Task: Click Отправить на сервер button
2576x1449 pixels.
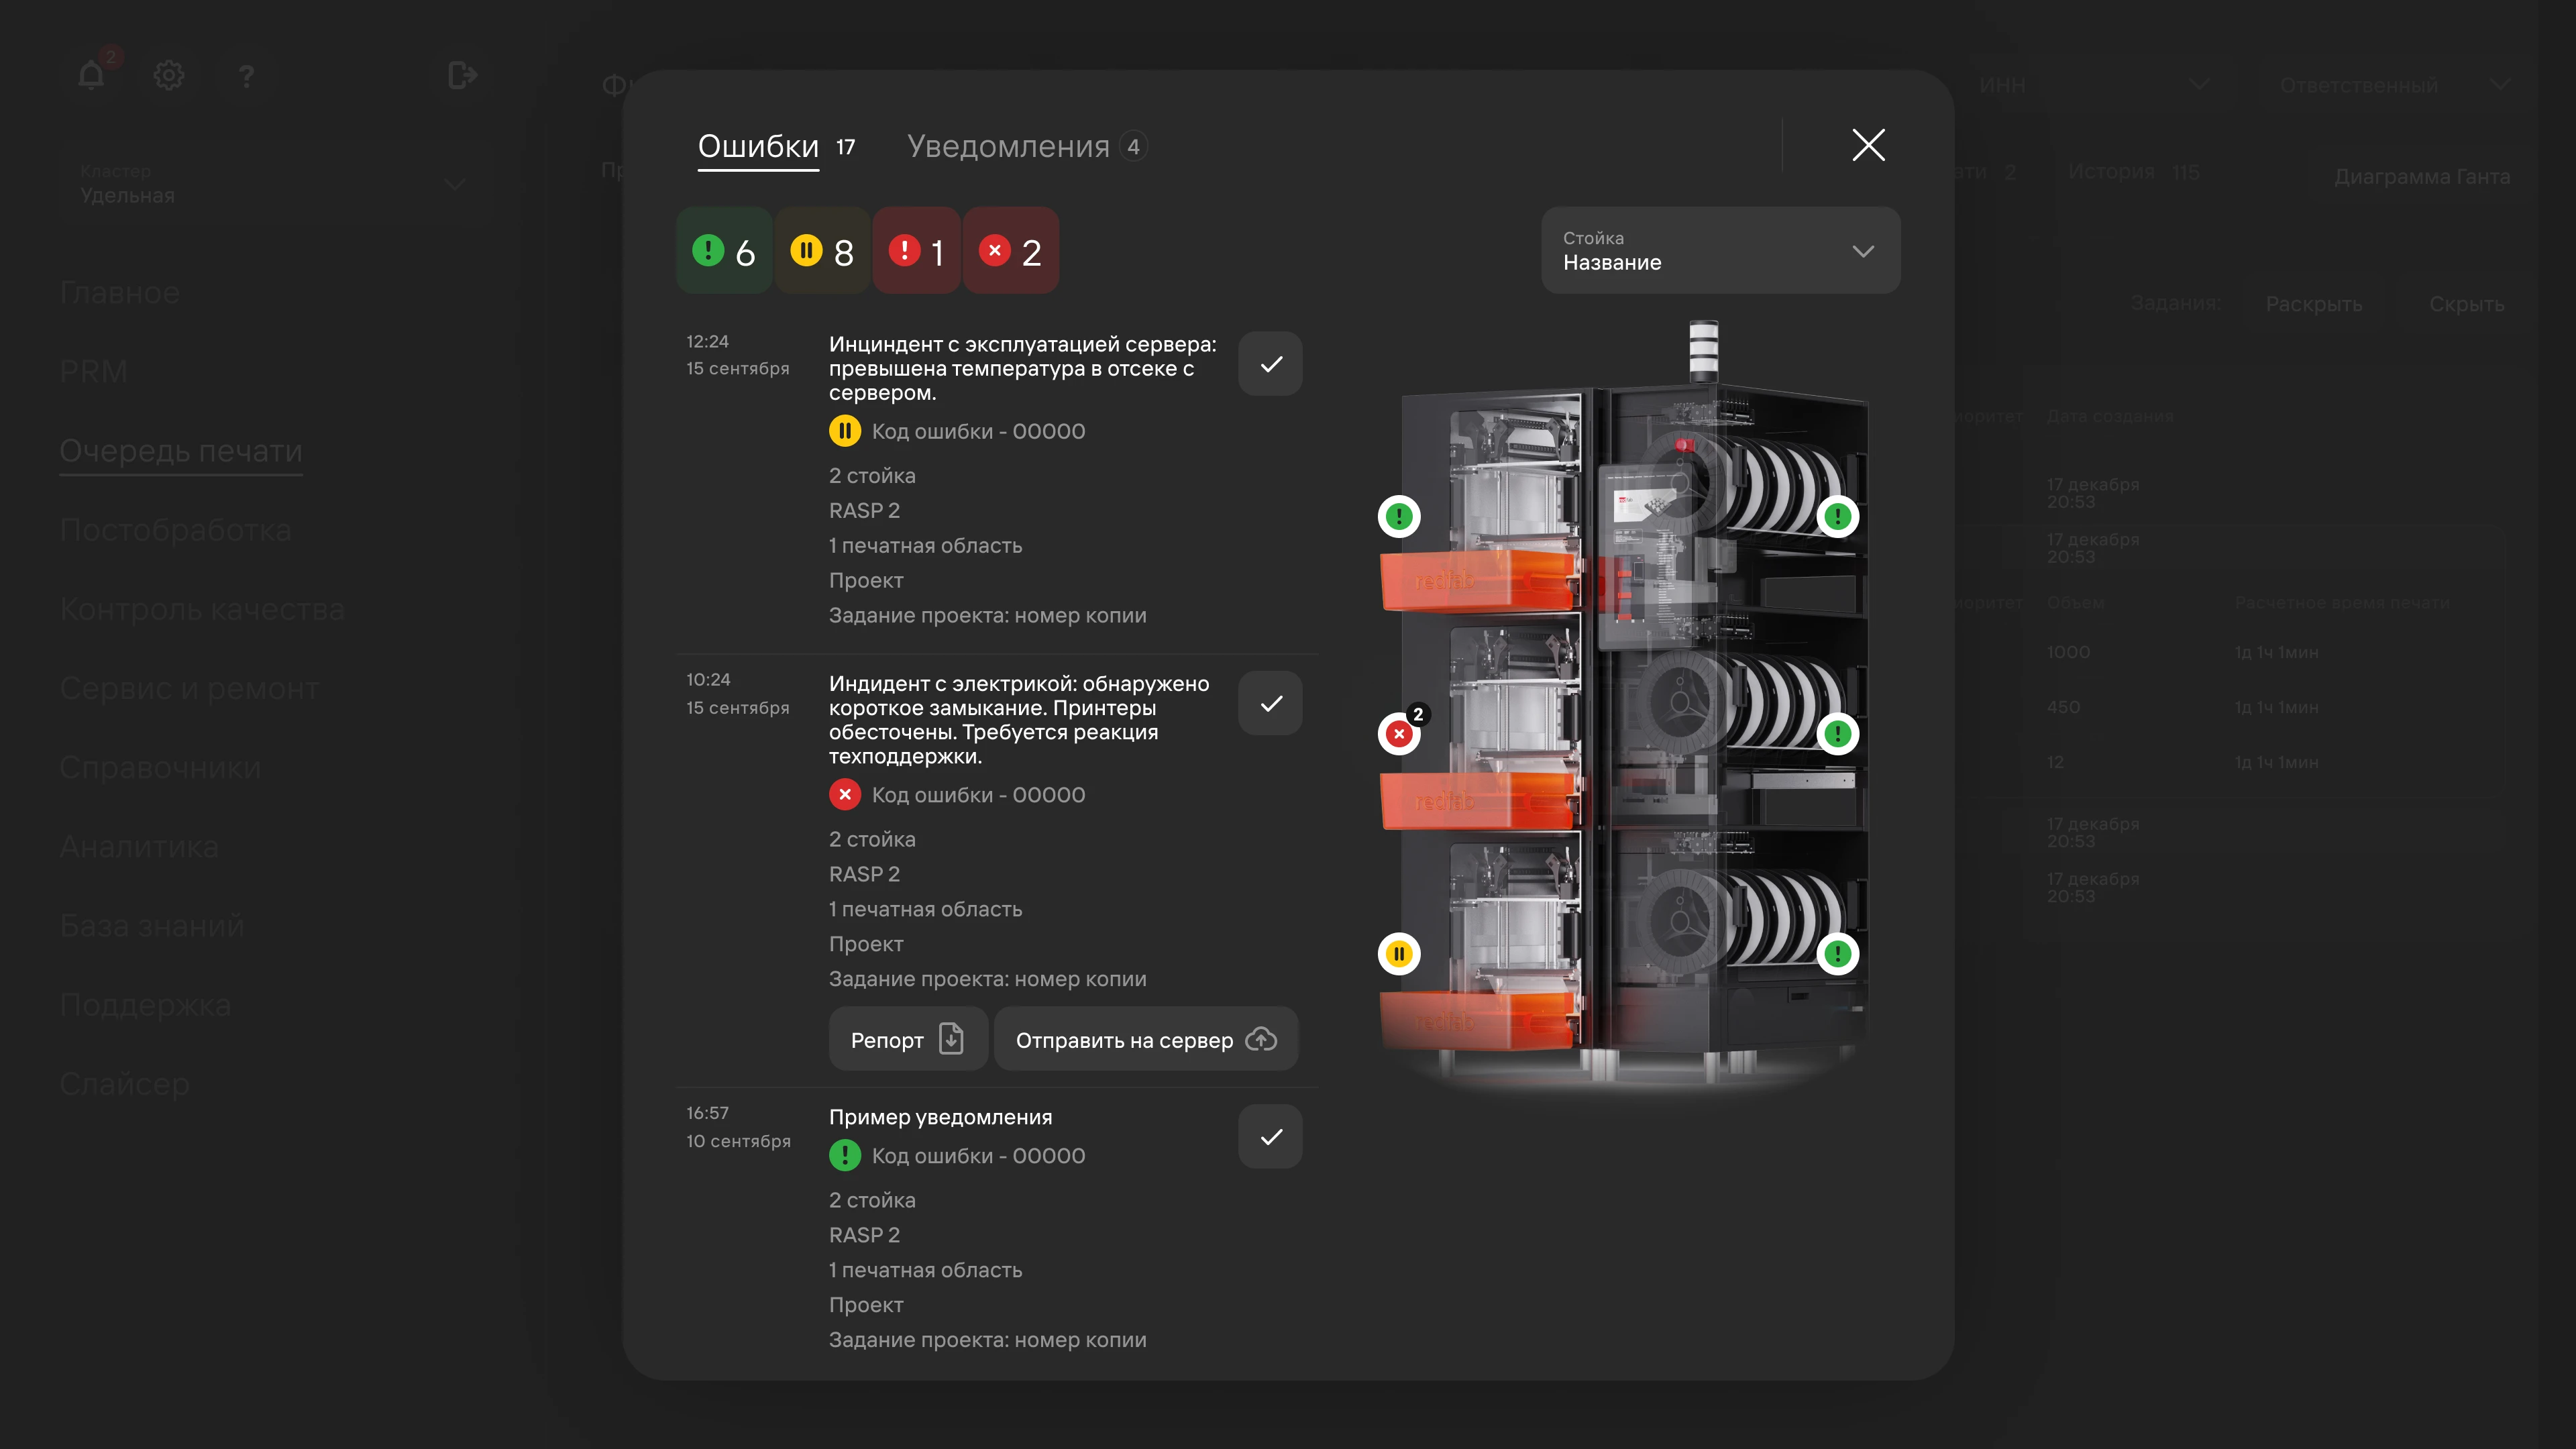Action: [x=1146, y=1039]
